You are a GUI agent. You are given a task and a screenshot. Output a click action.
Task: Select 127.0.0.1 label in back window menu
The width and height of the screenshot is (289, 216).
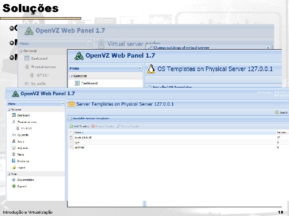43,75
